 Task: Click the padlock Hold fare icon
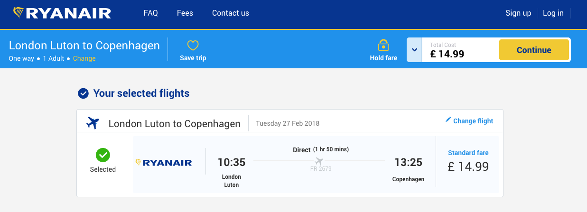pyautogui.click(x=383, y=46)
